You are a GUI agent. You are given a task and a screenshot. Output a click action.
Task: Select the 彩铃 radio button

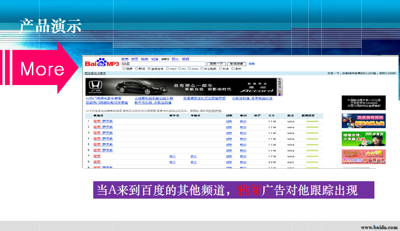[233, 69]
